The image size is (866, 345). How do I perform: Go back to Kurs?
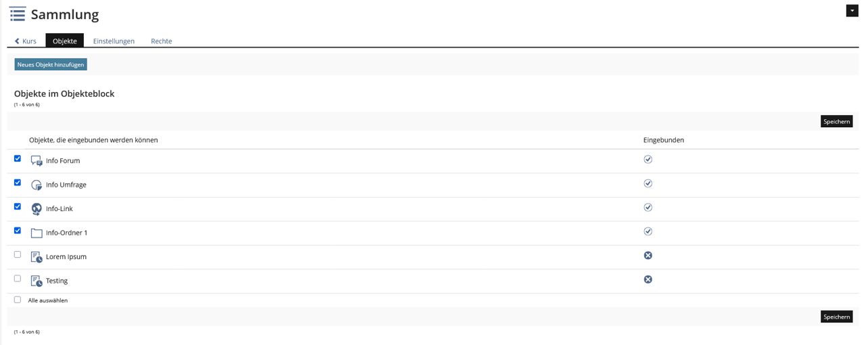point(26,41)
